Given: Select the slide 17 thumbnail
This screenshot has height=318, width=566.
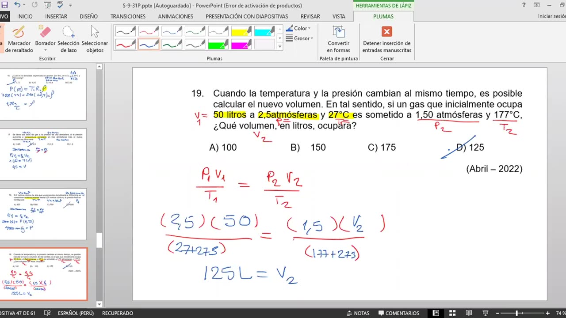Looking at the screenshot, I should 43,154.
